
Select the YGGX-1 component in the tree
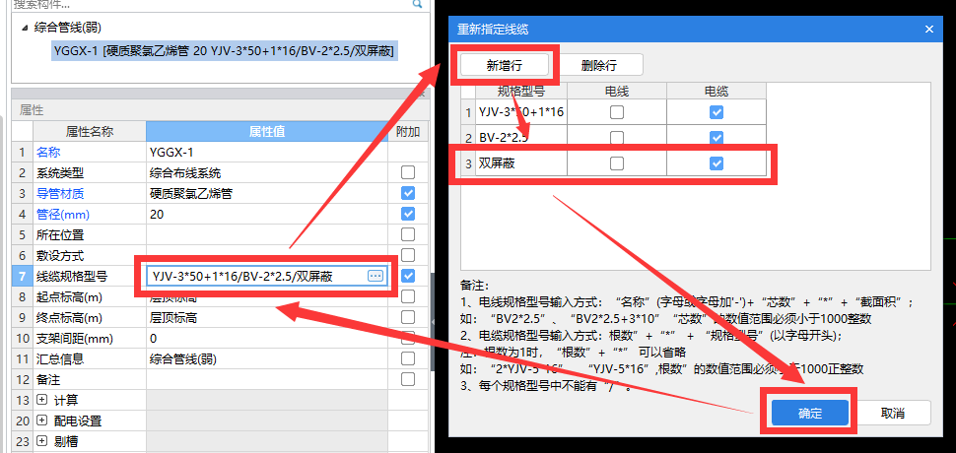(x=225, y=51)
